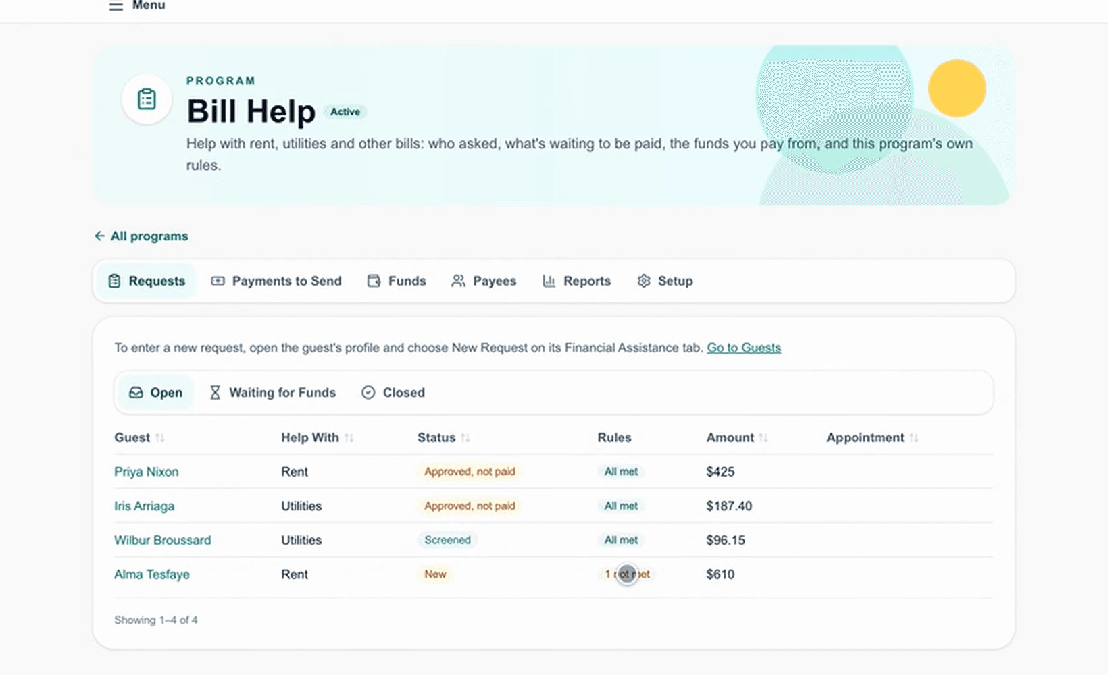Click the gear icon on Setup tab
This screenshot has width=1108, height=675.
[644, 281]
